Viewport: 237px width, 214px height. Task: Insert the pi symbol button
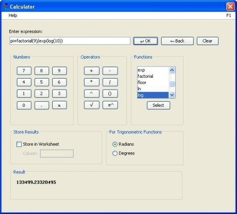59,105
